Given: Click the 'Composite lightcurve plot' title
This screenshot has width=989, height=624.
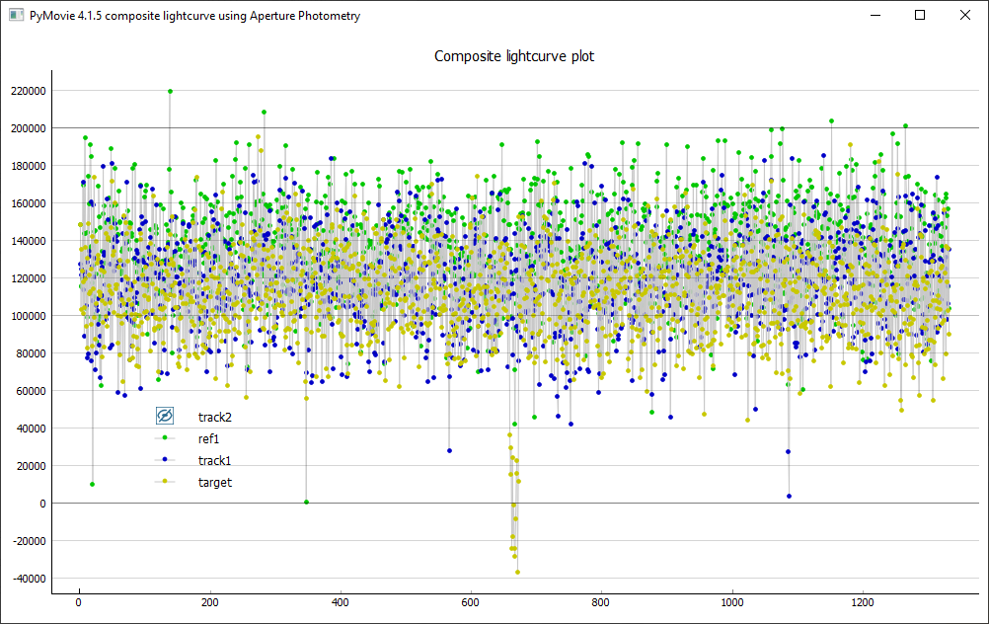Looking at the screenshot, I should (514, 56).
